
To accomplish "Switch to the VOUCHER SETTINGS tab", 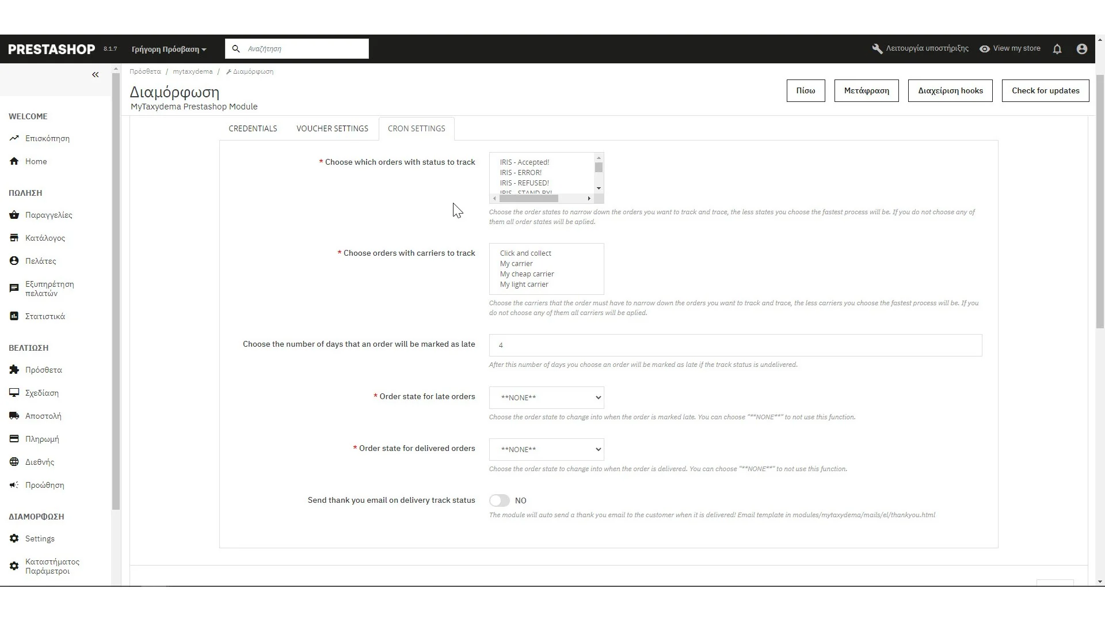I will 332,128.
